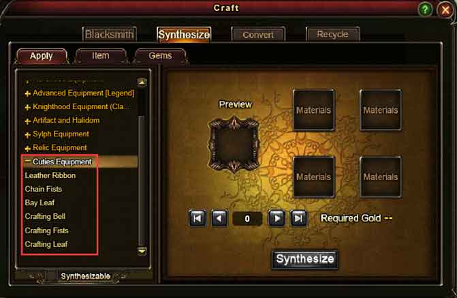Viewport: 457px width, 298px height.
Task: Decrease quantity with the left arrow button
Action: click(x=219, y=218)
